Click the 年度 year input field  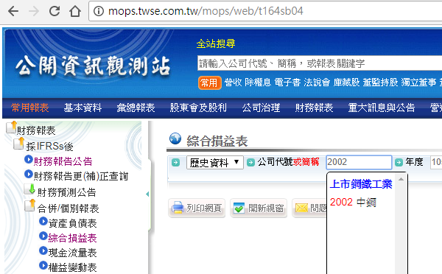(436, 162)
